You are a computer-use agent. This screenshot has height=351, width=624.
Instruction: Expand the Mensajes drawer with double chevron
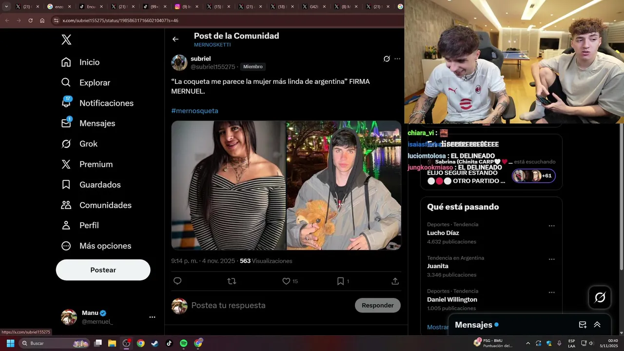point(597,325)
